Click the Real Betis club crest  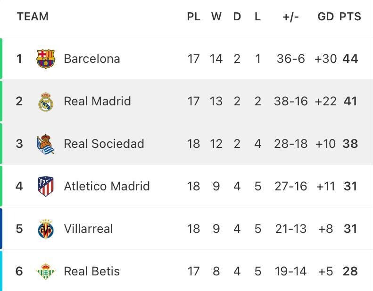click(46, 272)
